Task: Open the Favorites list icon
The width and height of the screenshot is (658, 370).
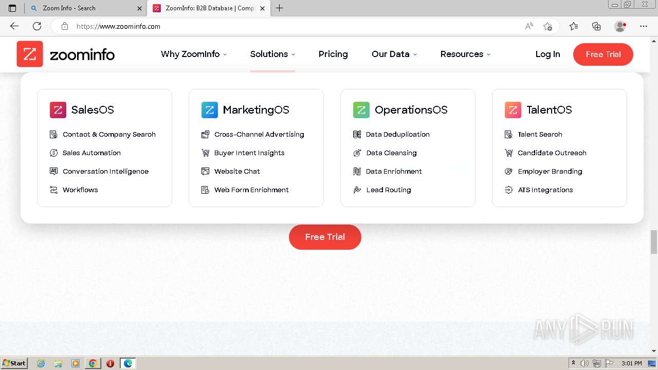Action: (574, 26)
